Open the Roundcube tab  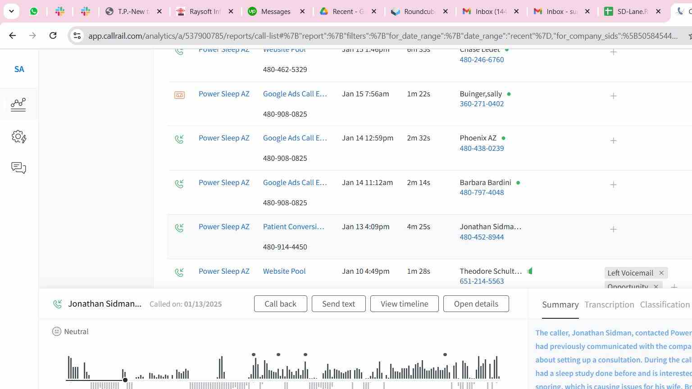413,11
